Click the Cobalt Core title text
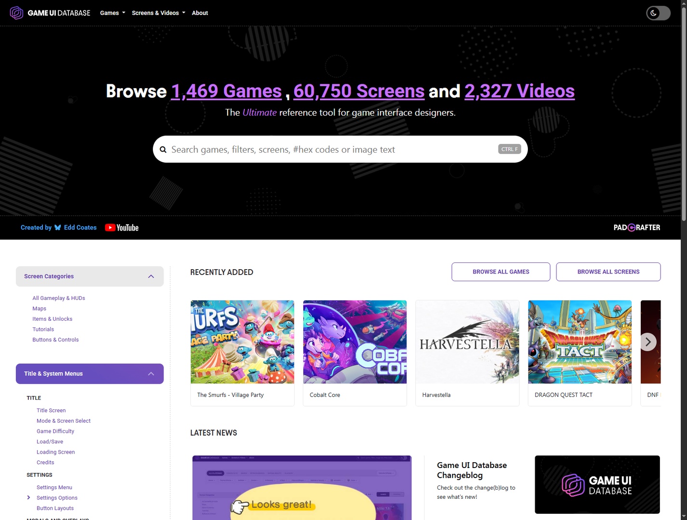Screen dimensions: 687x520 click(x=325, y=395)
